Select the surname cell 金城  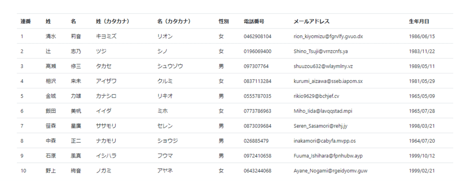click(51, 96)
